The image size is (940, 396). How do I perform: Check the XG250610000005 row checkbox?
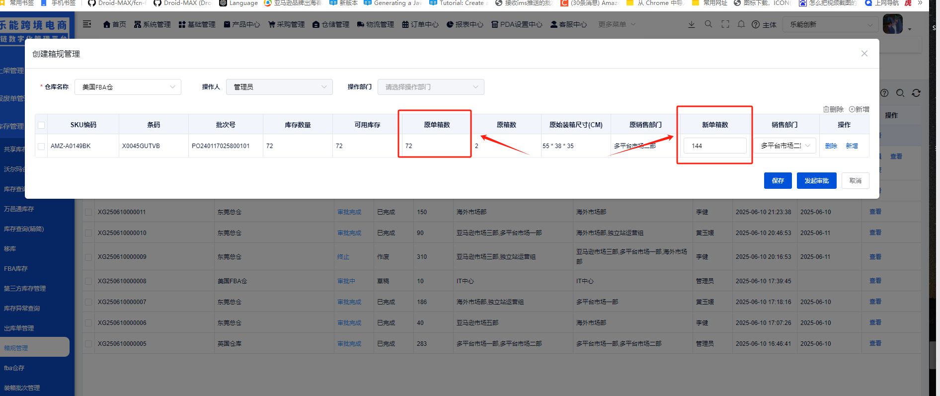(88, 344)
